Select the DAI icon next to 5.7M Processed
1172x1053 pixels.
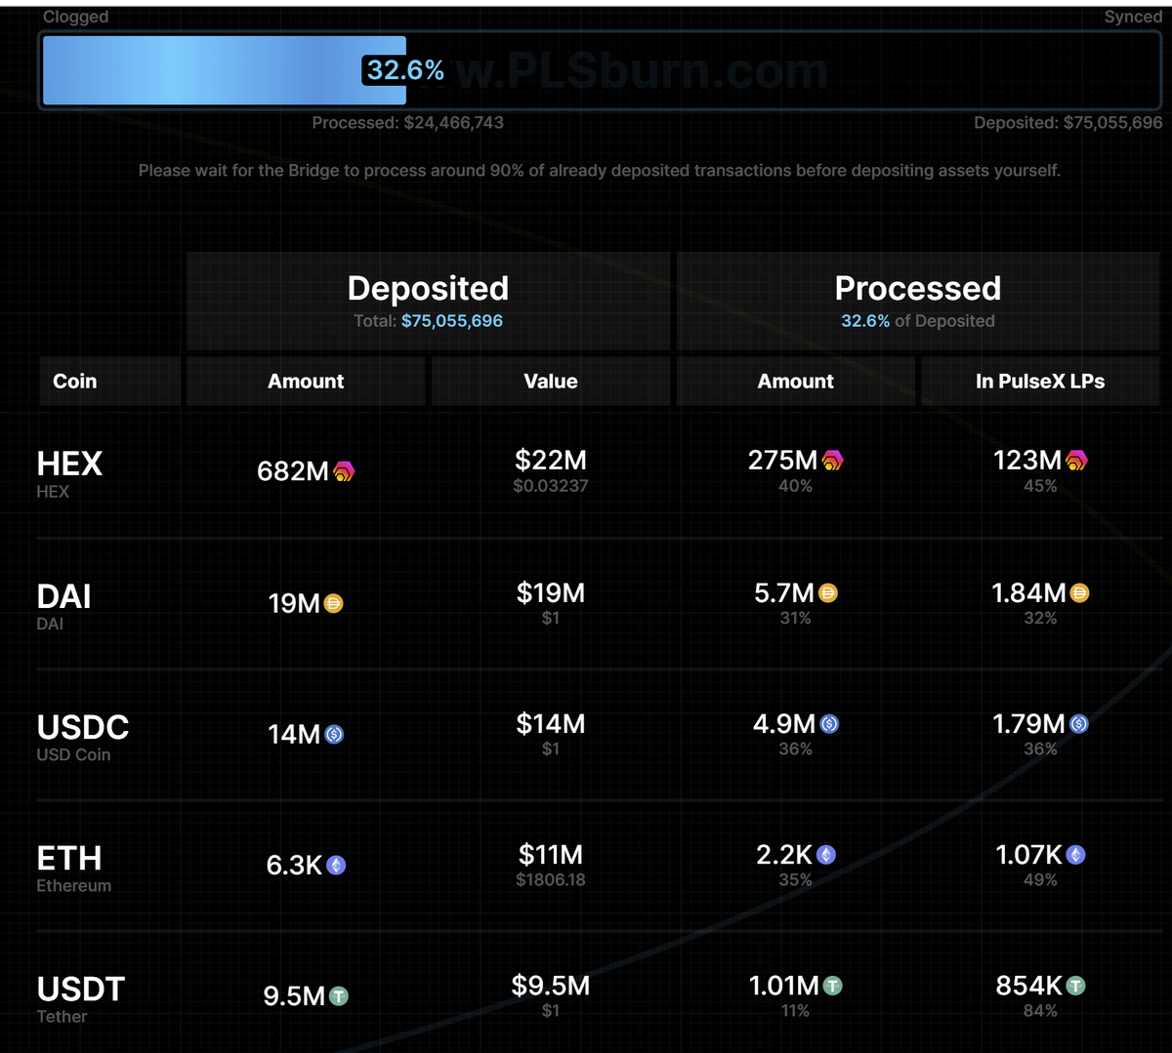point(827,592)
